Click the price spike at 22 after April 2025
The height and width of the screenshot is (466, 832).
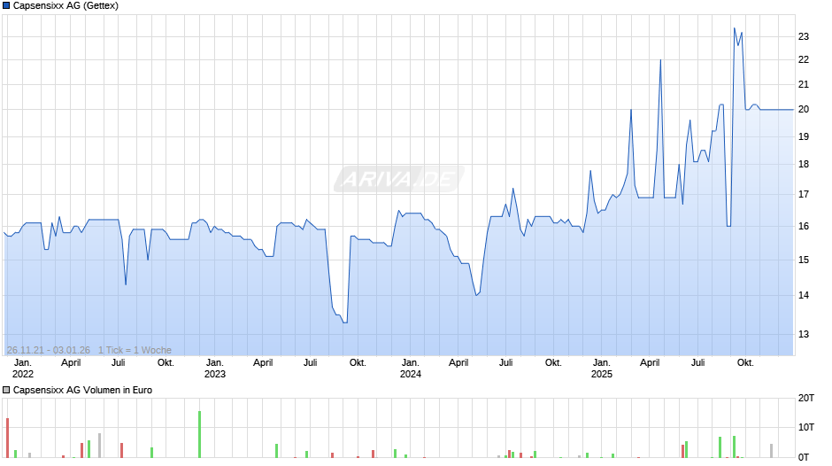point(660,60)
